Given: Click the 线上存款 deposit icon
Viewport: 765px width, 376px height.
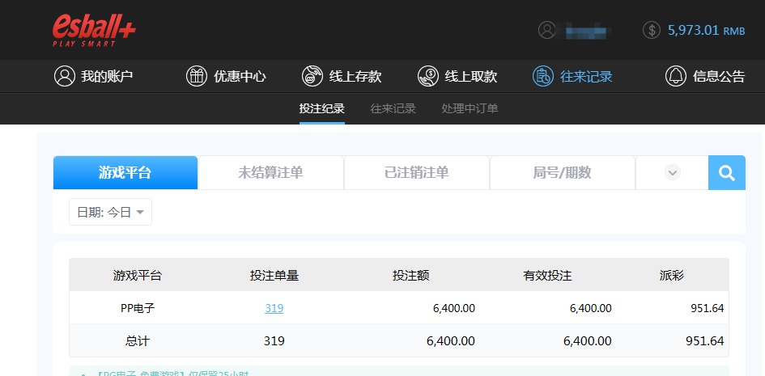Looking at the screenshot, I should pyautogui.click(x=312, y=77).
